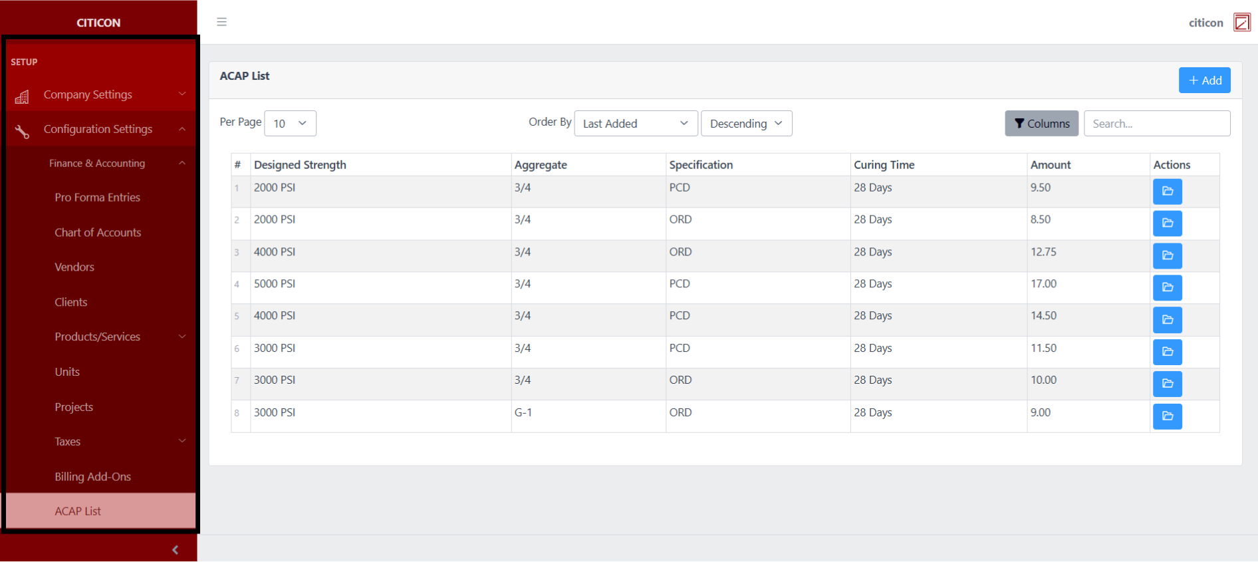Click the Columns filter button
Screen dimensions: 1258x562
pos(1041,124)
